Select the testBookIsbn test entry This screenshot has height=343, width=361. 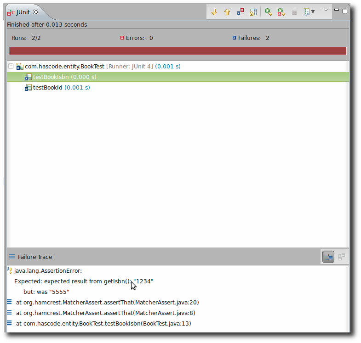click(x=64, y=77)
